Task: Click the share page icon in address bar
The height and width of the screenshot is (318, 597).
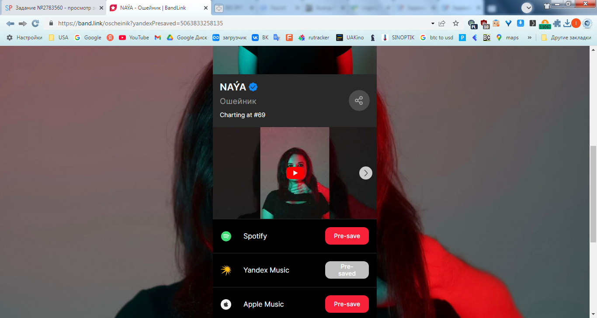Action: tap(442, 24)
